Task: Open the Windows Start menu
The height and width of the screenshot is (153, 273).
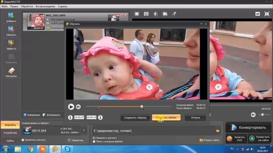Action: pos(5,149)
